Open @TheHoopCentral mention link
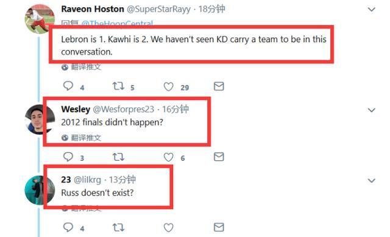The image size is (390, 237). pyautogui.click(x=117, y=24)
